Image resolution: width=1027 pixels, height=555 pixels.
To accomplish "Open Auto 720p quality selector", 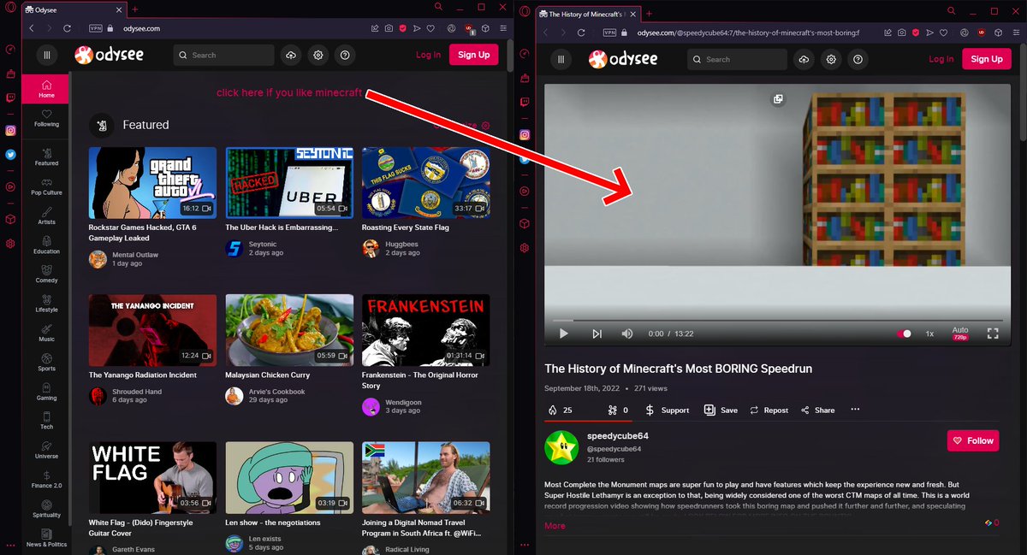I will tap(960, 334).
